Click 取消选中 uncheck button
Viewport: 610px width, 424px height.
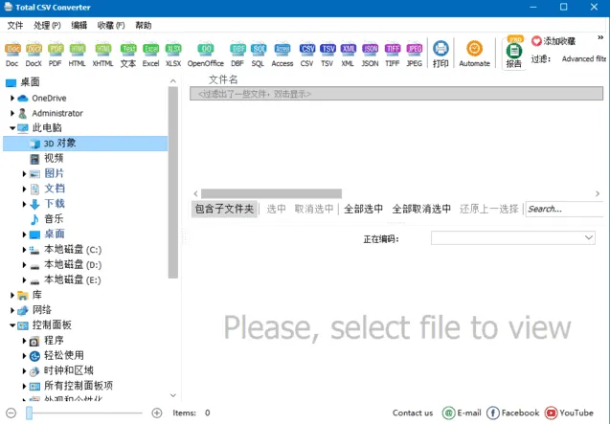tap(314, 209)
